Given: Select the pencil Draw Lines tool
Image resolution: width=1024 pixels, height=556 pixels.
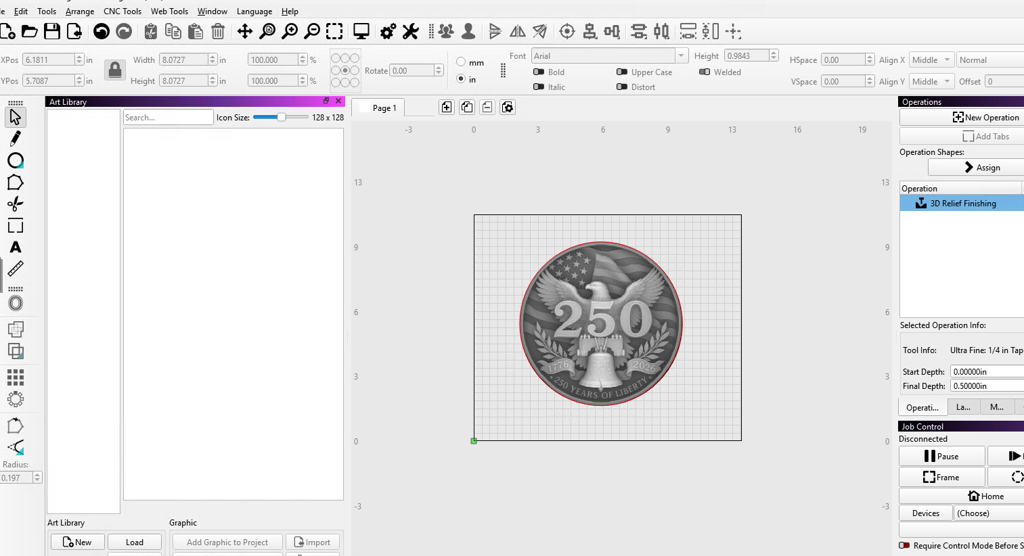Looking at the screenshot, I should point(16,139).
